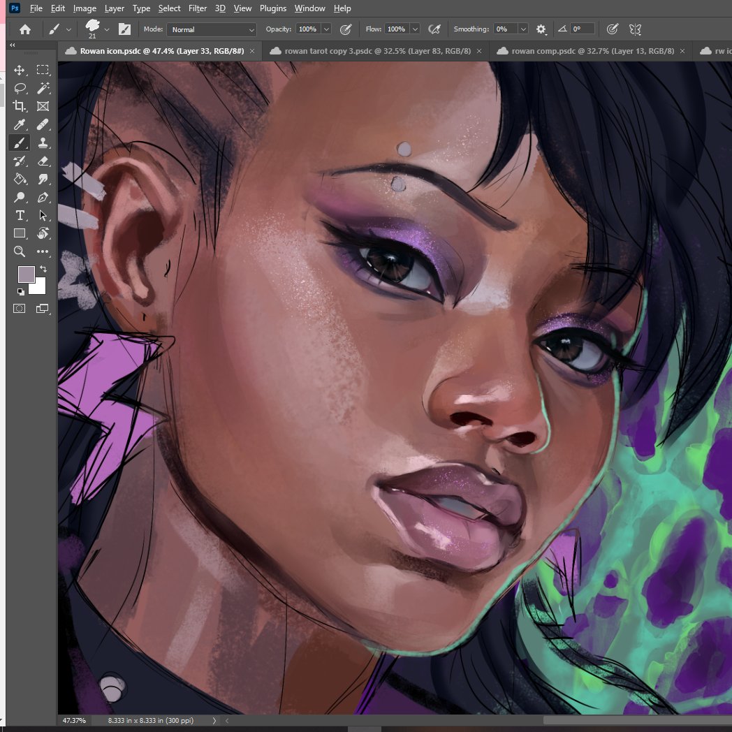Open the Layer menu
Screen dimensions: 732x732
(x=115, y=8)
